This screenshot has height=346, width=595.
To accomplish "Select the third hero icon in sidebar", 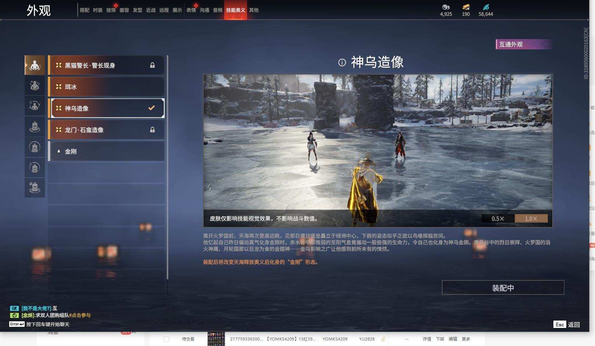I will pyautogui.click(x=35, y=106).
